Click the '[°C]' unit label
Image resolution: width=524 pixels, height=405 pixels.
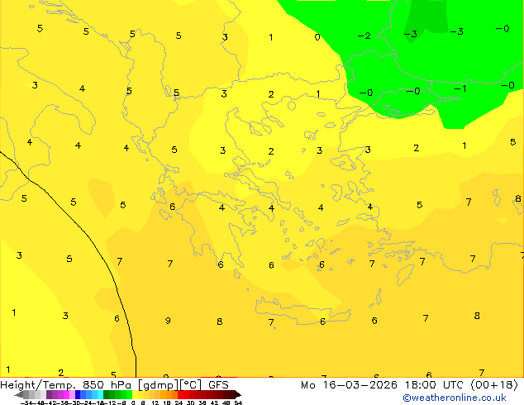click(x=191, y=385)
